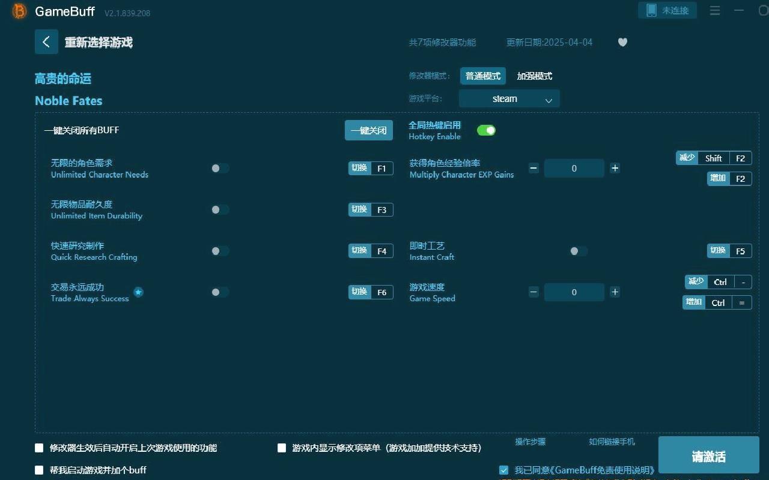This screenshot has height=480, width=769.
Task: Click F3 hotkey for Unlimited Item Durability
Action: pyautogui.click(x=371, y=209)
